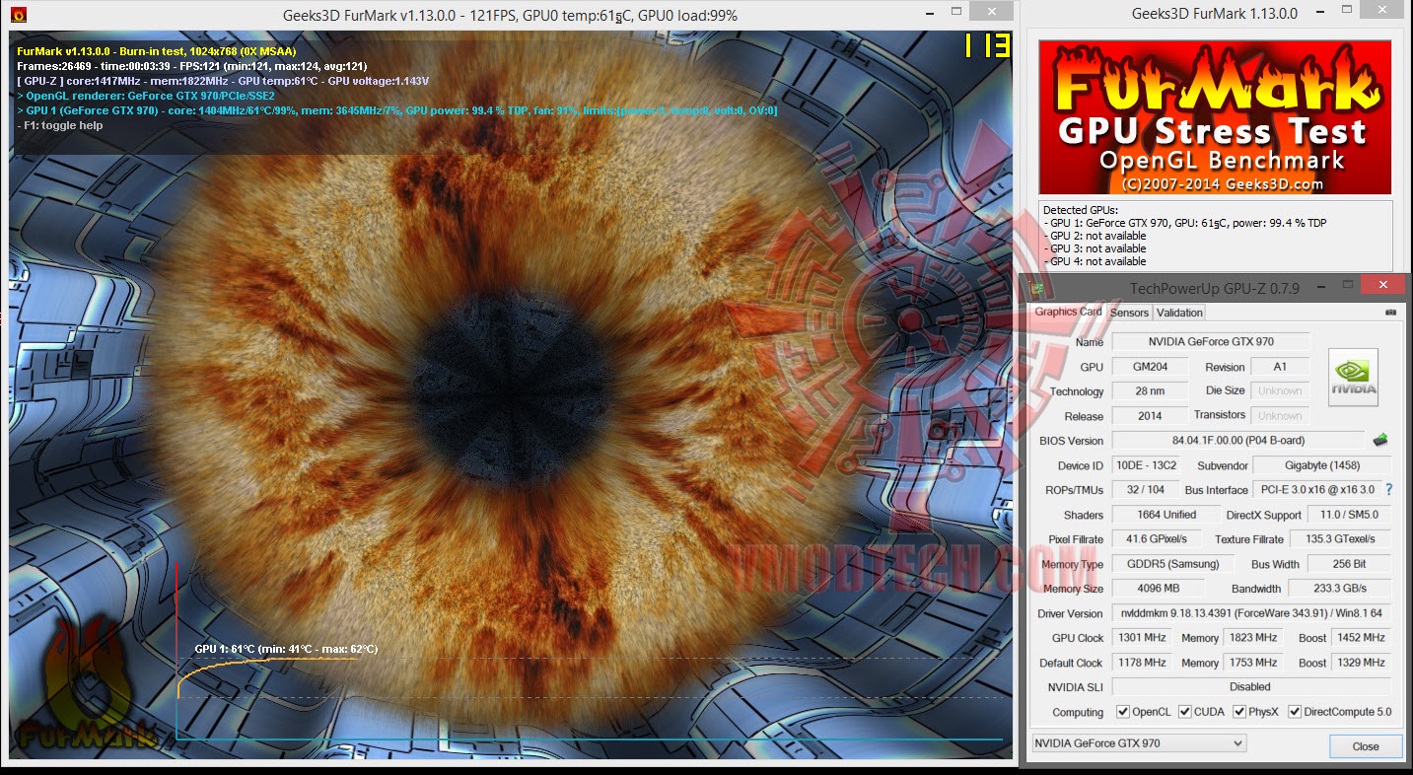The image size is (1413, 775).
Task: Click the Boost field showing 1452 MHz
Action: coord(1361,638)
